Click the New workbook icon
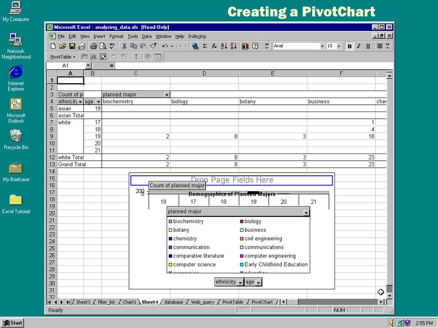The image size is (438, 328). coord(53,46)
